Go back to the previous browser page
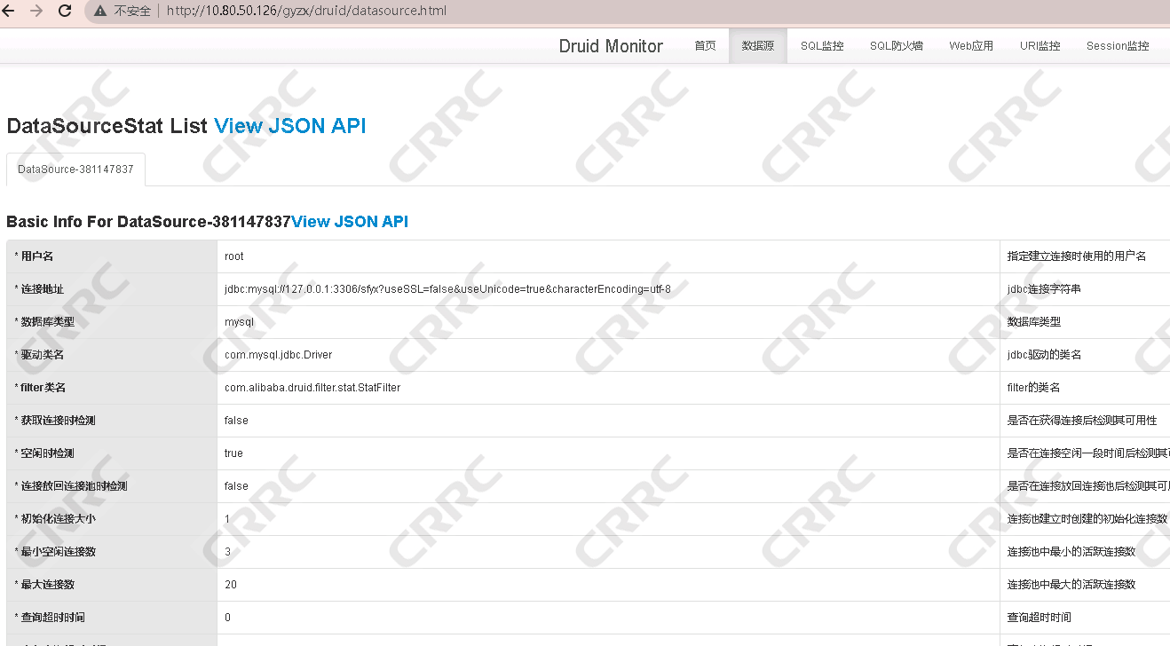Viewport: 1170px width, 646px height. click(8, 12)
